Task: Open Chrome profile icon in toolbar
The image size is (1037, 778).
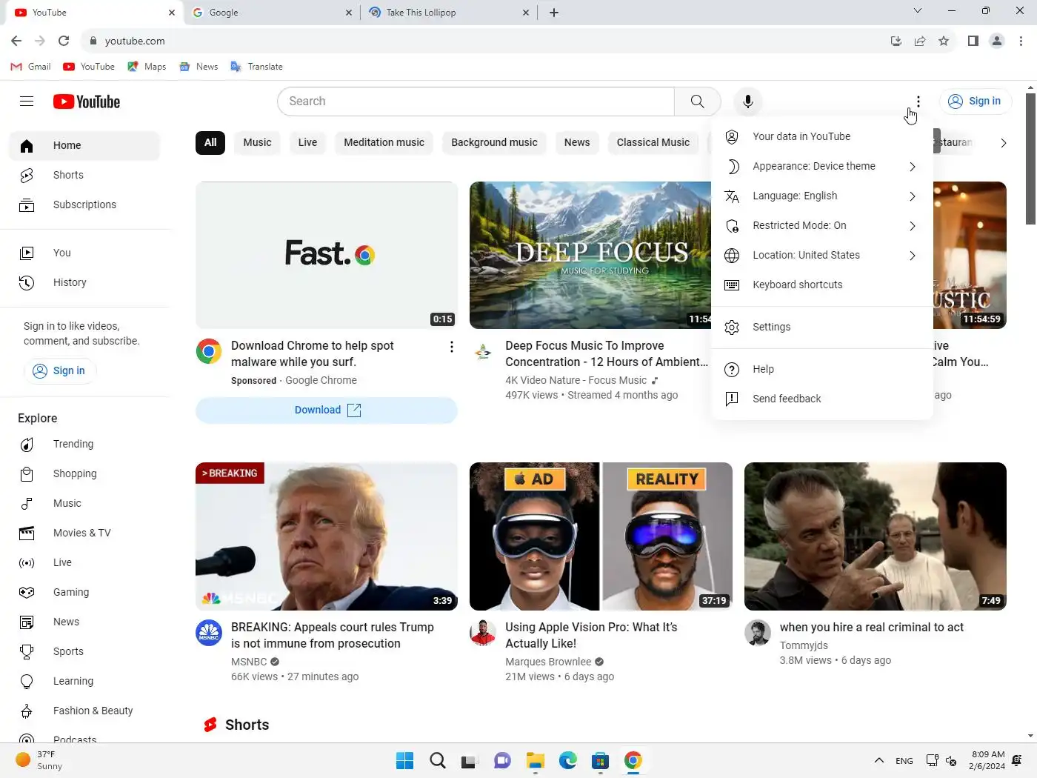Action: 997,41
